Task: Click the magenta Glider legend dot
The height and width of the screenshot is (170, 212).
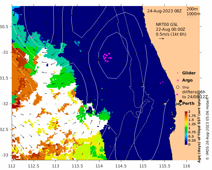Action: 178,73
